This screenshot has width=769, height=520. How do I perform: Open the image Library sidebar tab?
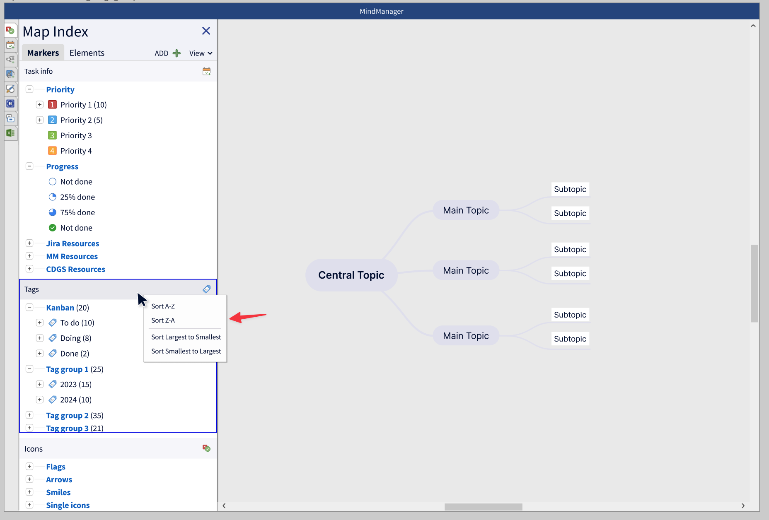click(x=10, y=74)
